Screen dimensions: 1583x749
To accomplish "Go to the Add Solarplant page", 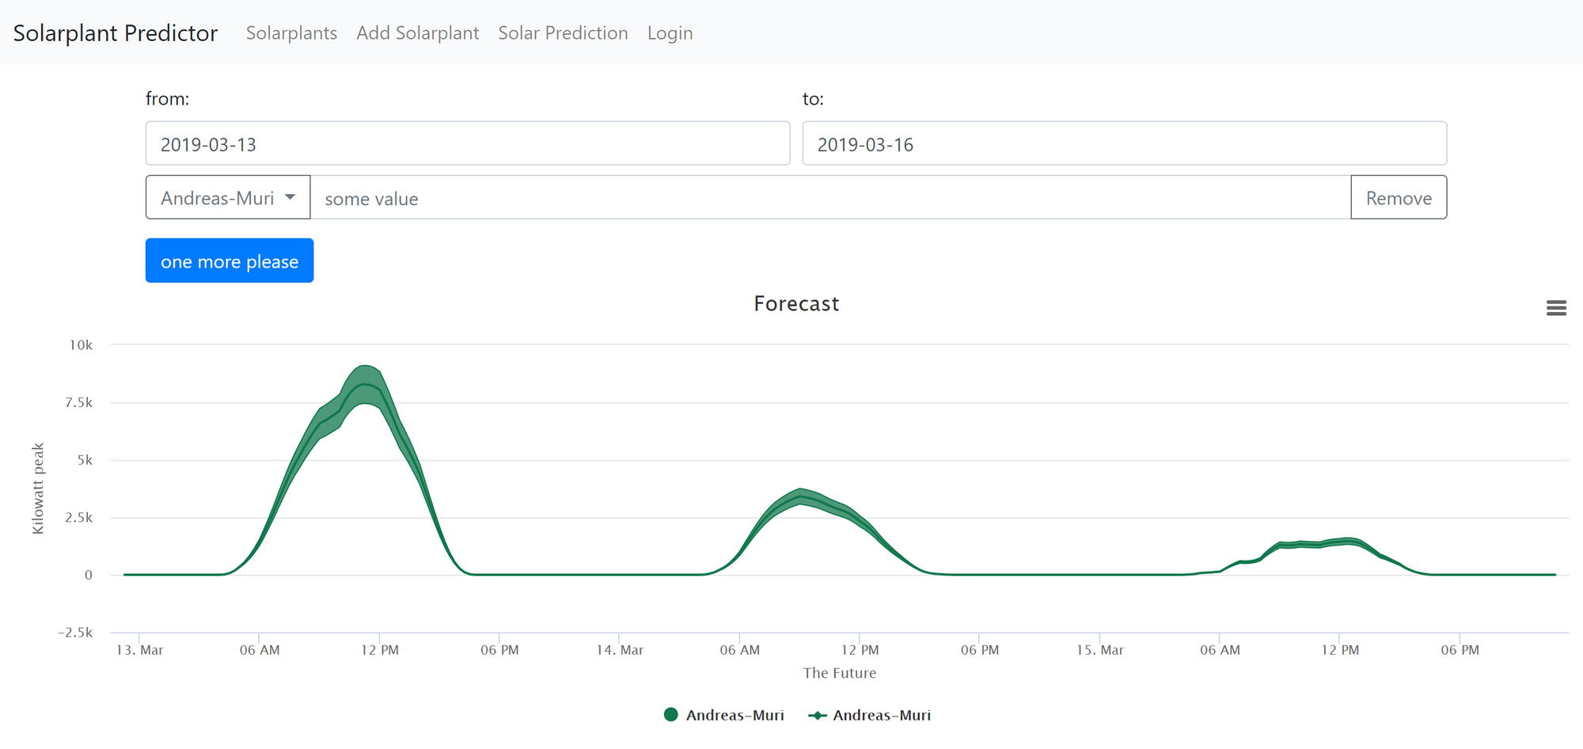I will coord(417,33).
